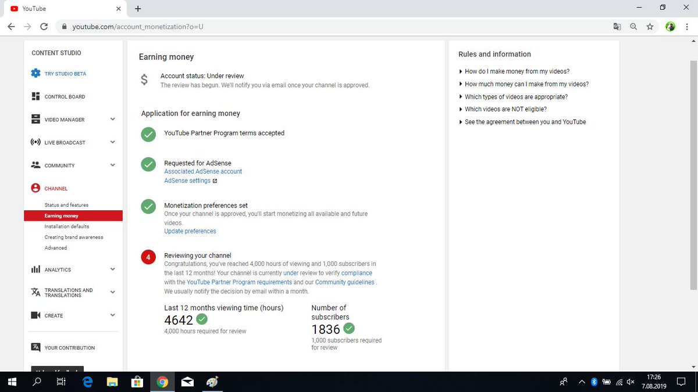
Task: Expand Translations and Translations section
Action: click(113, 292)
